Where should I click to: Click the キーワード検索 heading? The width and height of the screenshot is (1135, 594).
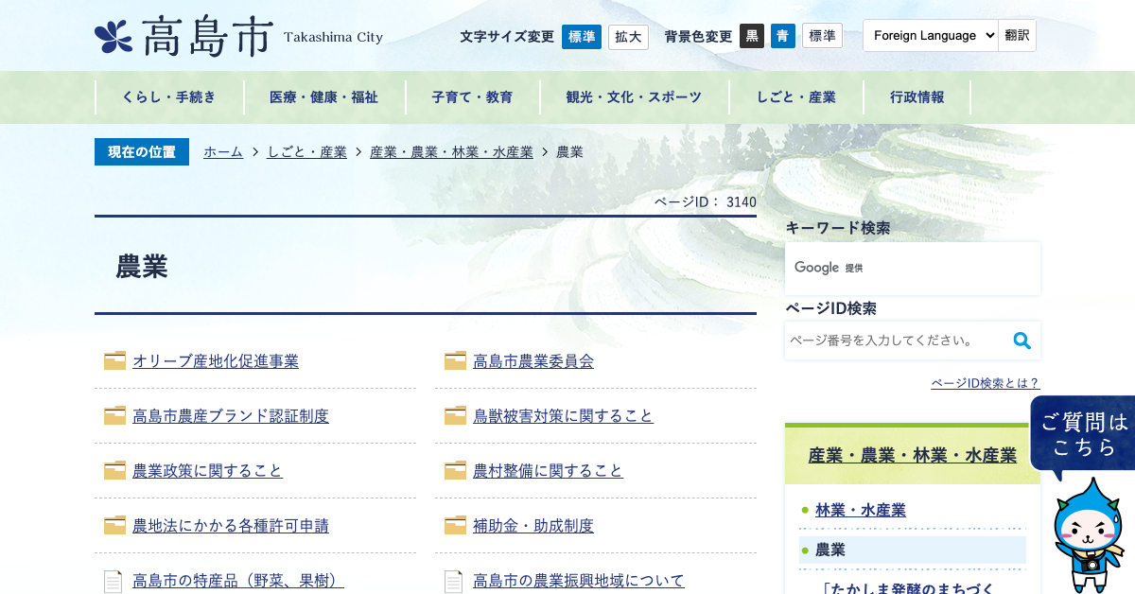point(838,228)
